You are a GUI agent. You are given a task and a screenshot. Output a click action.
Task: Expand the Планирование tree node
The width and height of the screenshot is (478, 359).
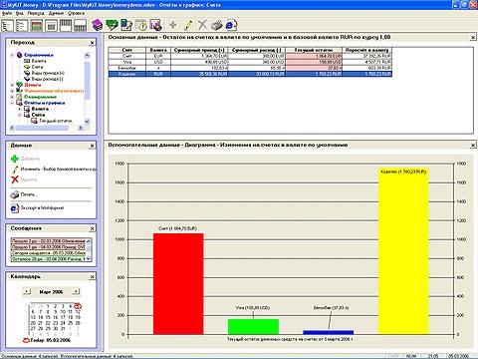click(x=12, y=97)
